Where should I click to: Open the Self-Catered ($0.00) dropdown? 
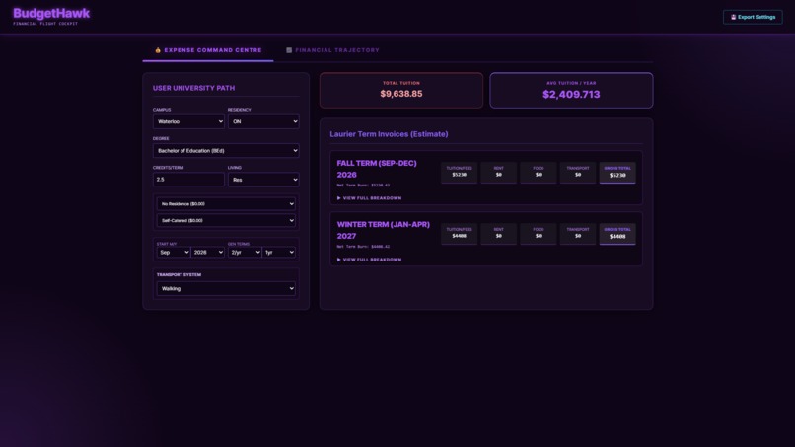tap(226, 221)
